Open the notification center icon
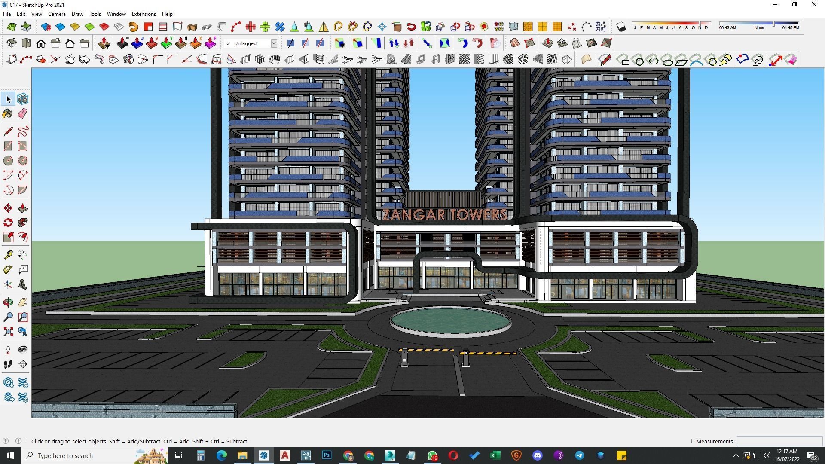Image resolution: width=825 pixels, height=464 pixels. point(812,455)
